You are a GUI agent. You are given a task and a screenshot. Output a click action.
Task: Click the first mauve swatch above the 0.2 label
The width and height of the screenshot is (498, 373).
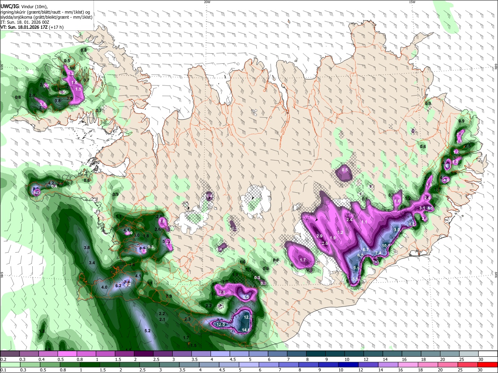click(10, 354)
